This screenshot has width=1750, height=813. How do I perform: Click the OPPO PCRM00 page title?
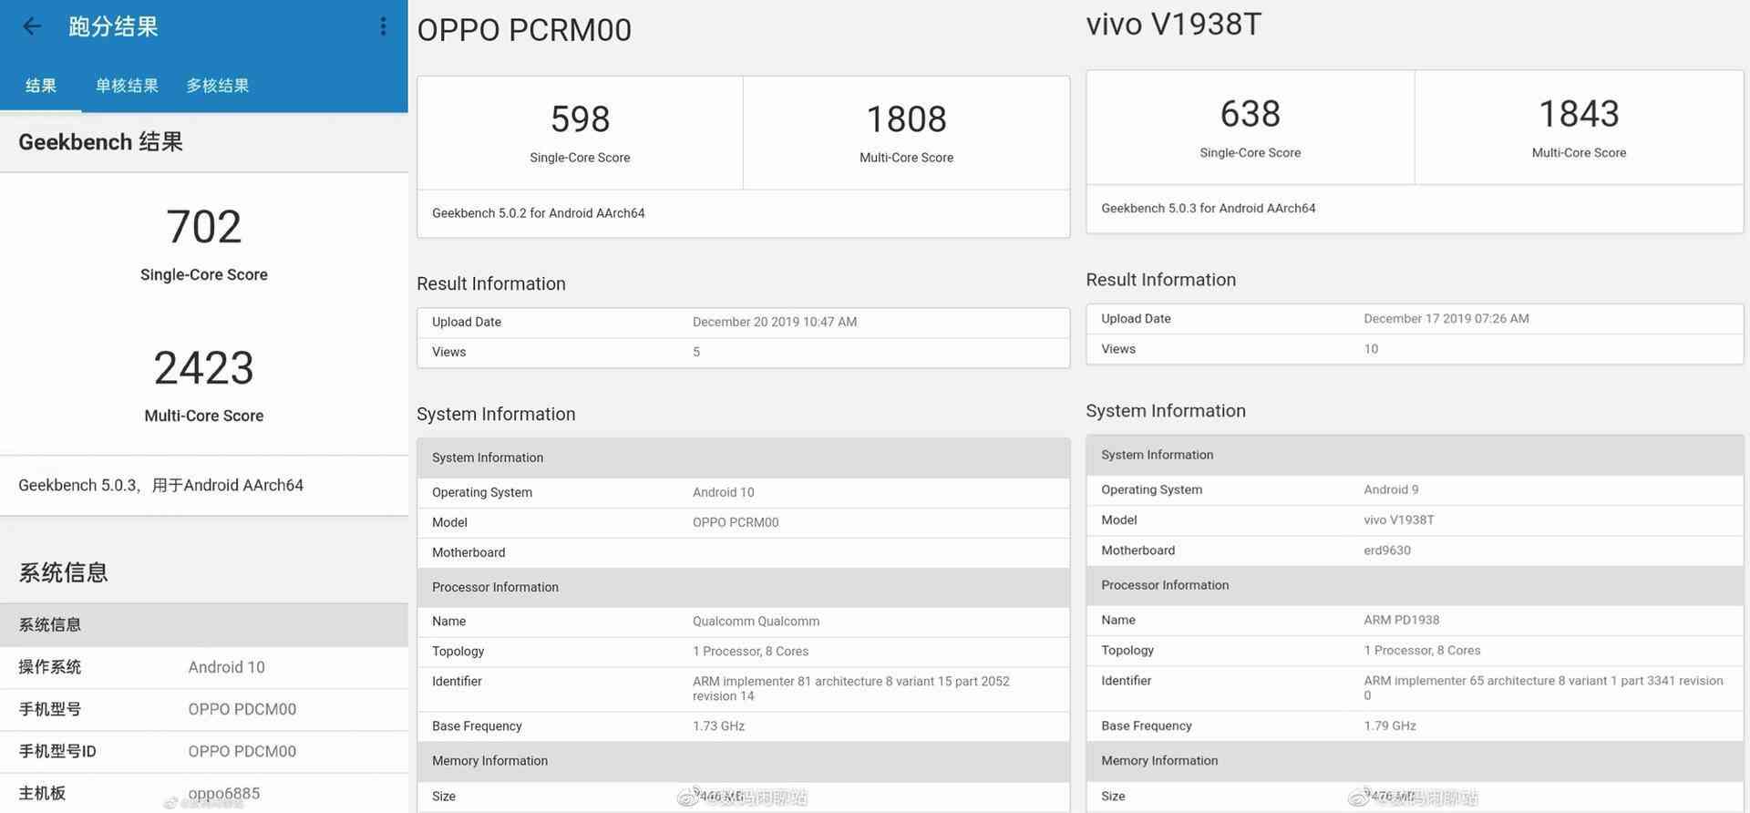click(524, 30)
